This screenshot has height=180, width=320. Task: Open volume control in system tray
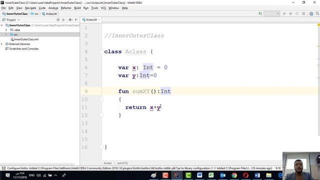[x=38, y=175]
